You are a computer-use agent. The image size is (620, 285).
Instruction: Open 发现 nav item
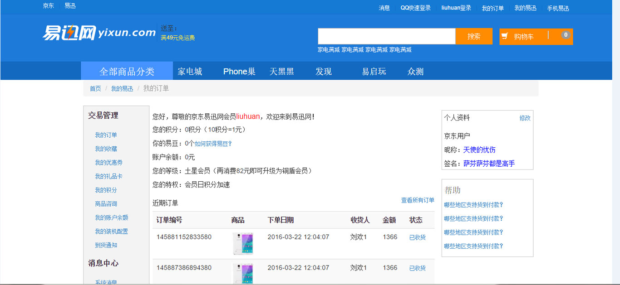point(324,72)
